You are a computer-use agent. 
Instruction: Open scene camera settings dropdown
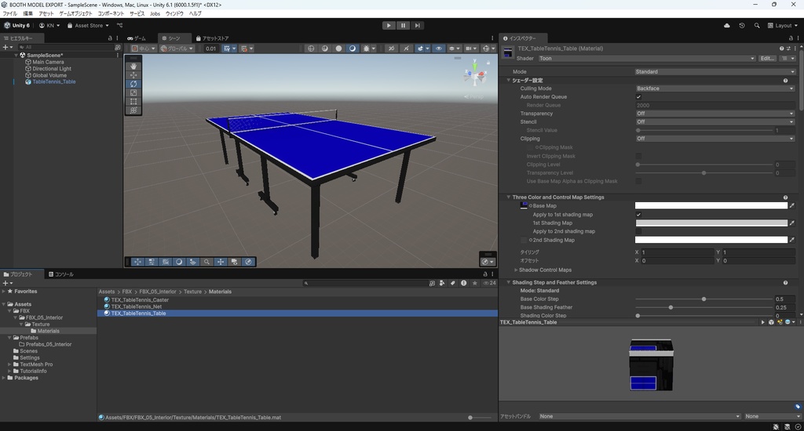coord(470,48)
